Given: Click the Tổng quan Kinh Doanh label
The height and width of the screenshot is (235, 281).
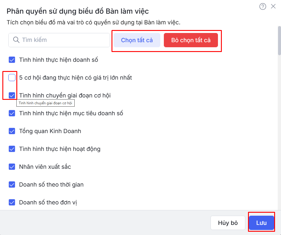Looking at the screenshot, I should coord(50,131).
